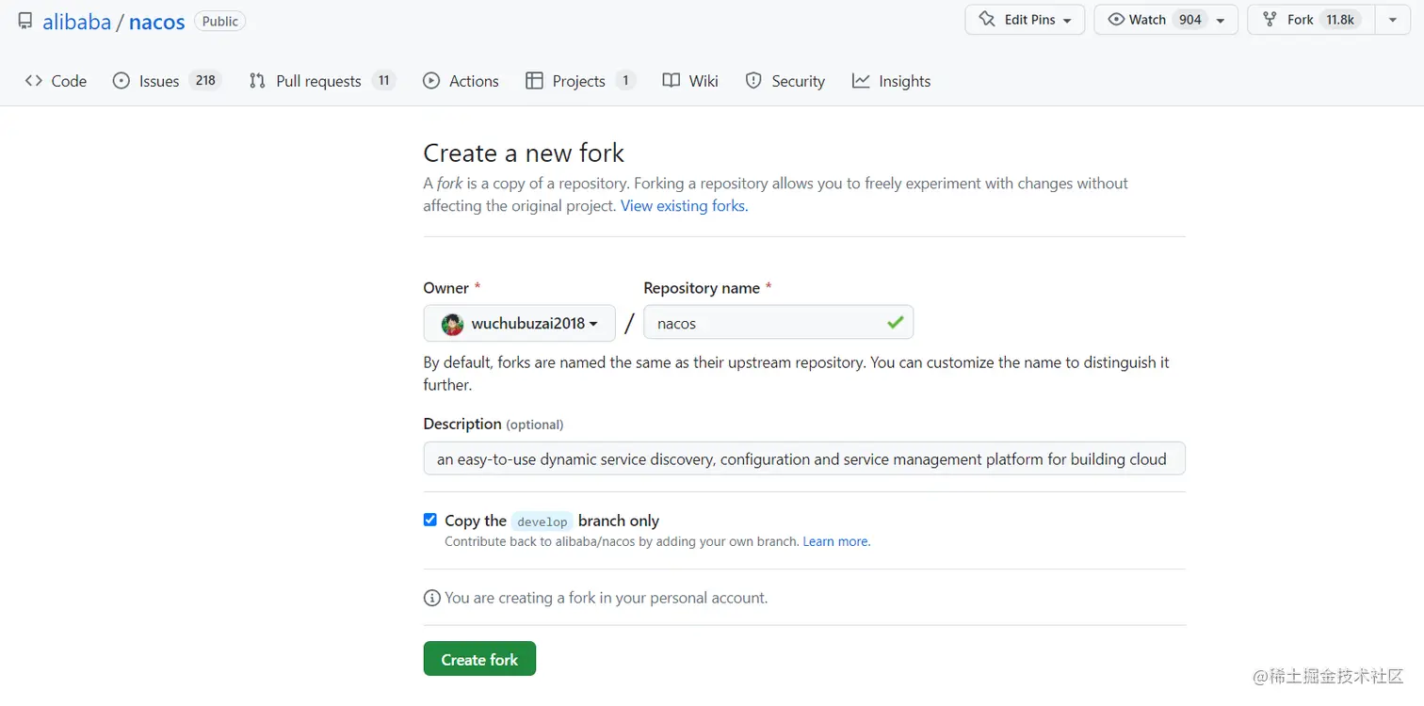The width and height of the screenshot is (1424, 706).
Task: Click the Pull requests branch icon
Action: pos(257,81)
